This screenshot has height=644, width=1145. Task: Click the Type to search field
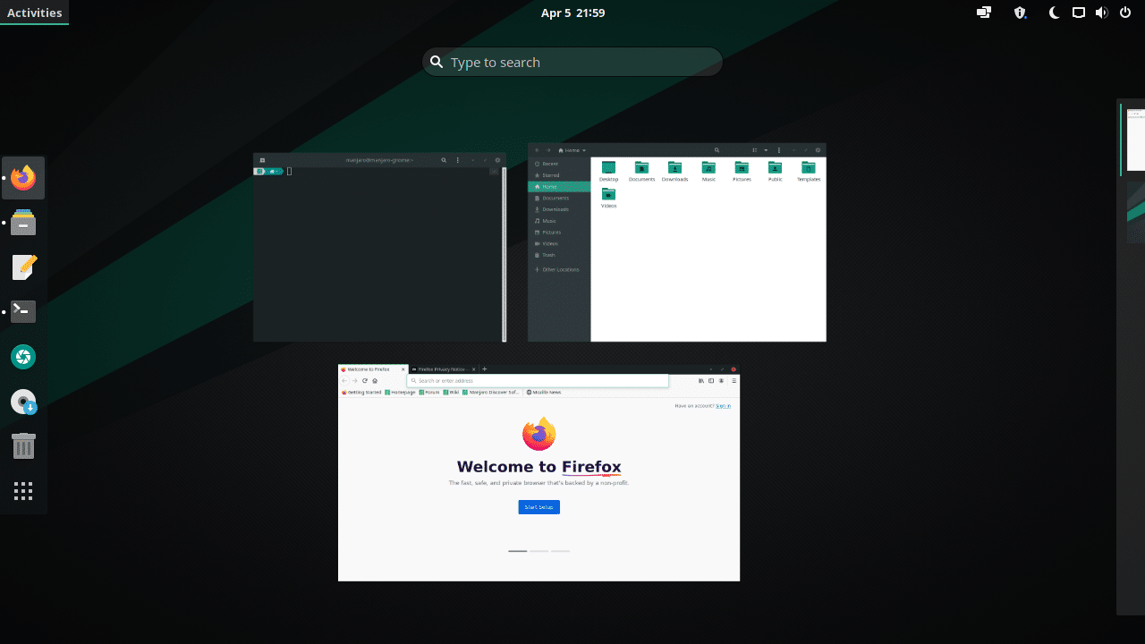tap(572, 61)
